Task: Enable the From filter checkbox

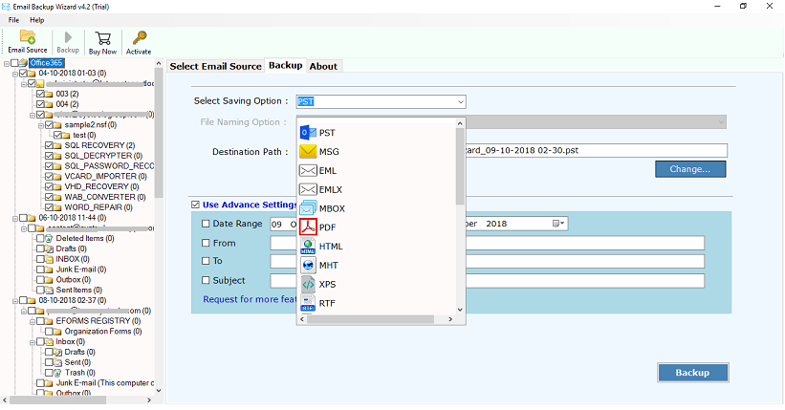Action: [x=206, y=243]
